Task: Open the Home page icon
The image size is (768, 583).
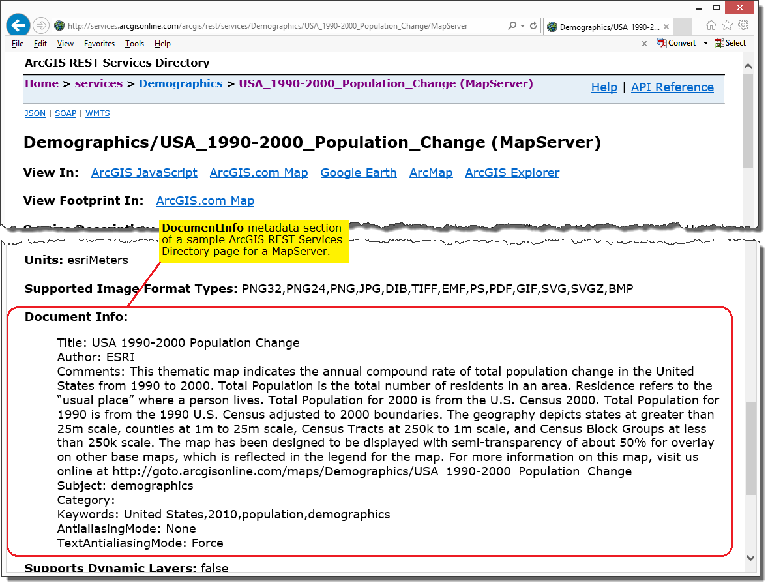Action: (711, 25)
